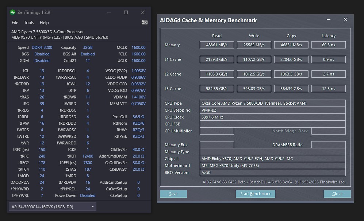Click the Memory Write value 25582 MB/s
Image resolution: width=364 pixels, height=221 pixels.
(254, 45)
